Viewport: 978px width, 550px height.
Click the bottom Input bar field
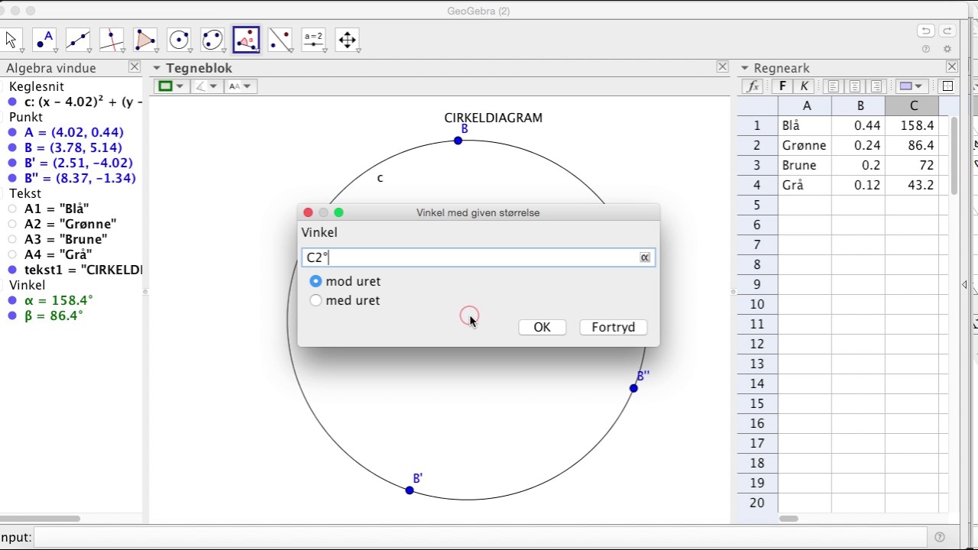tap(481, 537)
